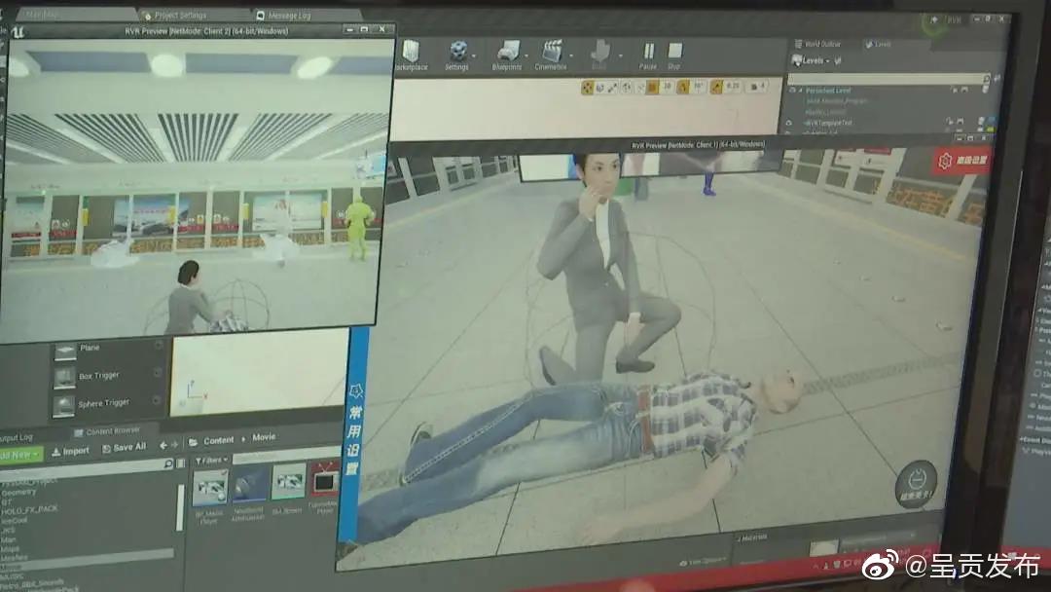Toggle rotation snapping in viewport toolbar
The width and height of the screenshot is (1051, 592).
[683, 88]
